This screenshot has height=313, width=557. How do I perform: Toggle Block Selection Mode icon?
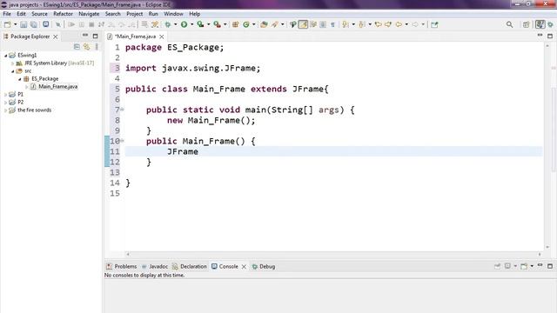click(323, 24)
